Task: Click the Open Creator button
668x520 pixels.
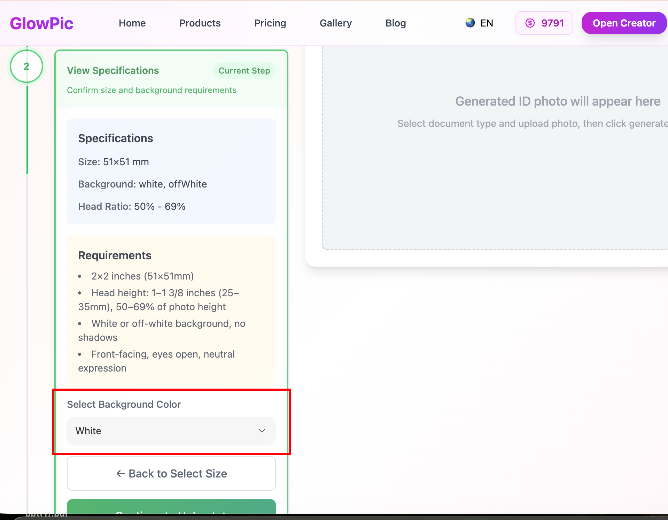Action: point(624,23)
